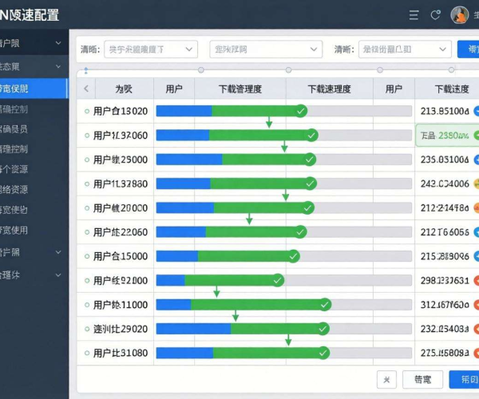The width and height of the screenshot is (479, 399).
Task: Click the green check on row 29020 bar
Action: tap(323, 329)
